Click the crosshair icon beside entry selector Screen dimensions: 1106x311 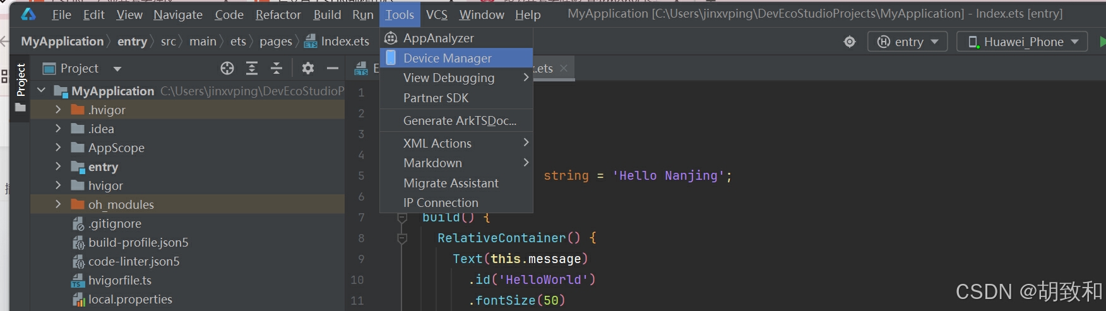point(850,42)
